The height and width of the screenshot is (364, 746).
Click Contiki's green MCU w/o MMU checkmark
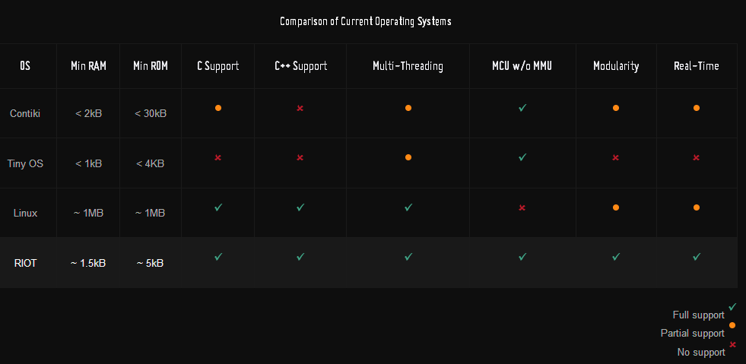pos(522,108)
